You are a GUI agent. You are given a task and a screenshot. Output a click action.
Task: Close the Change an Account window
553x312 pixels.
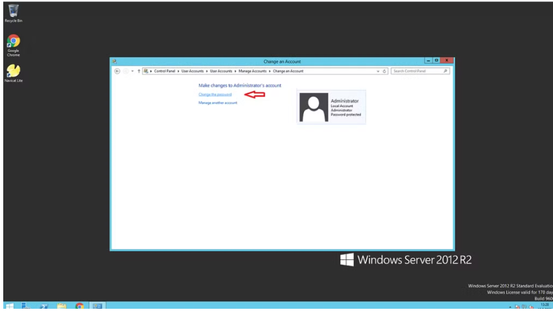point(447,60)
